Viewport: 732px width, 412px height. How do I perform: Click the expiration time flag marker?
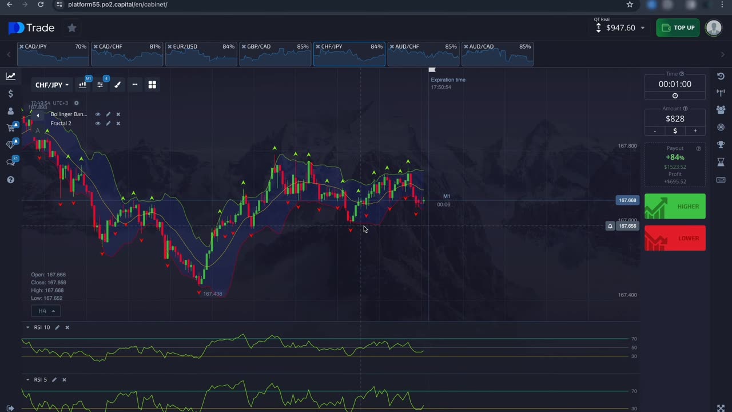[x=432, y=70]
